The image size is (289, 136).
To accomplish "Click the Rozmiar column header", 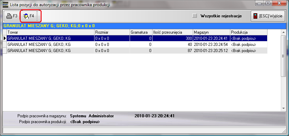I will pyautogui.click(x=112, y=32).
